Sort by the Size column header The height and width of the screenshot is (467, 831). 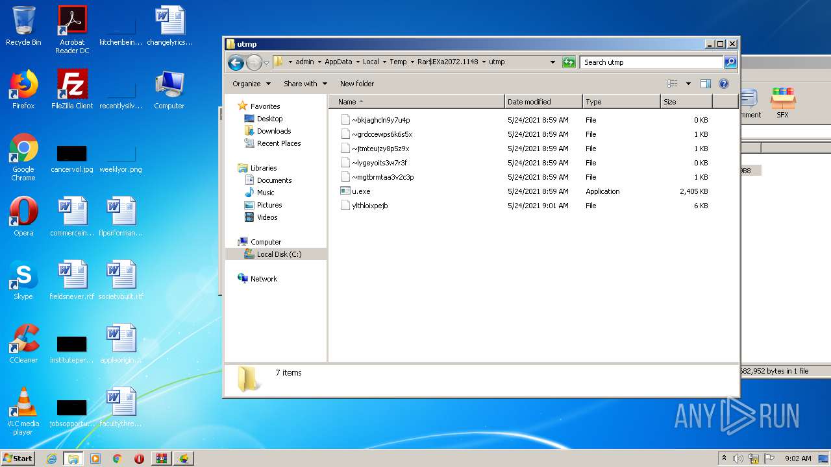pyautogui.click(x=686, y=102)
